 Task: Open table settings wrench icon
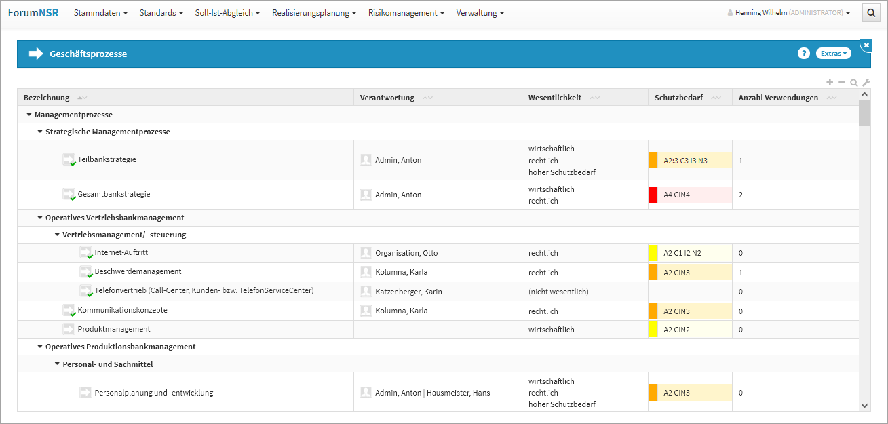click(866, 83)
